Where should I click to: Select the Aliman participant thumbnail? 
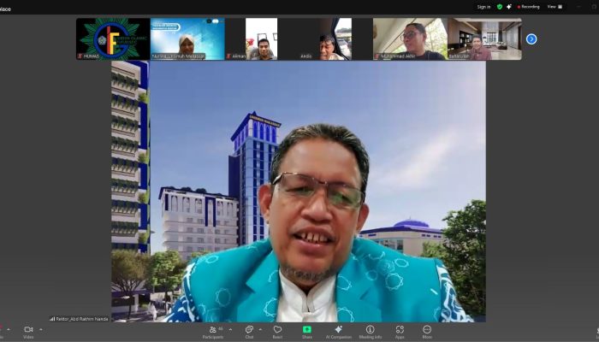click(x=262, y=39)
